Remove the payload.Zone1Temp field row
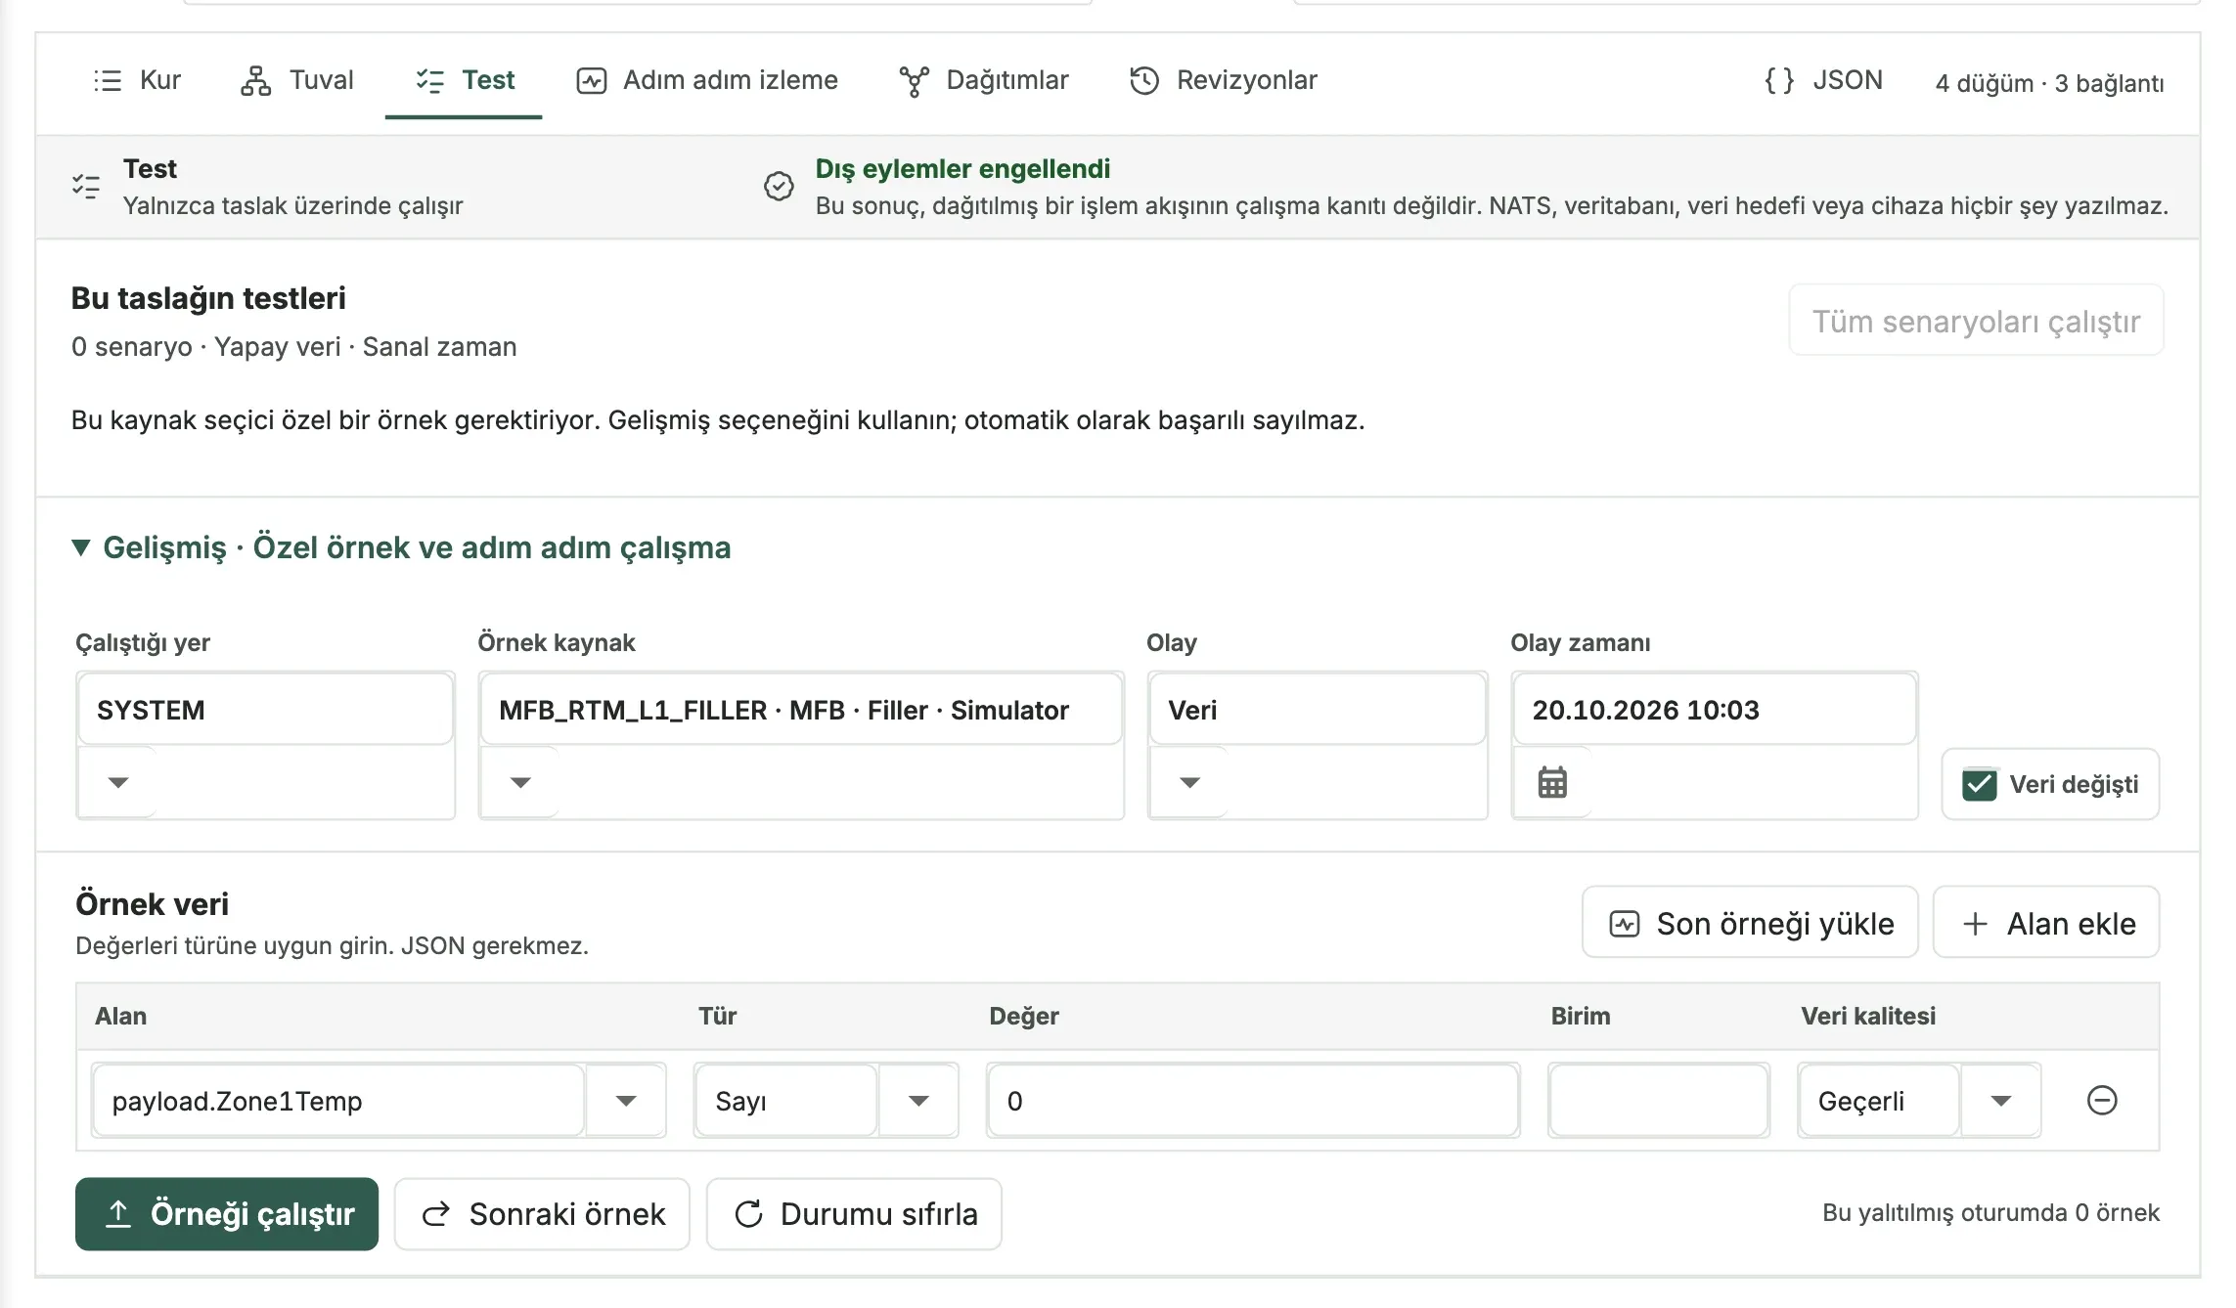Image resolution: width=2236 pixels, height=1308 pixels. point(2102,1101)
